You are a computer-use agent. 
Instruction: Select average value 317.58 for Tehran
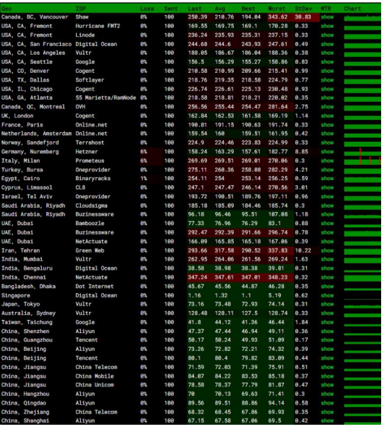click(224, 251)
